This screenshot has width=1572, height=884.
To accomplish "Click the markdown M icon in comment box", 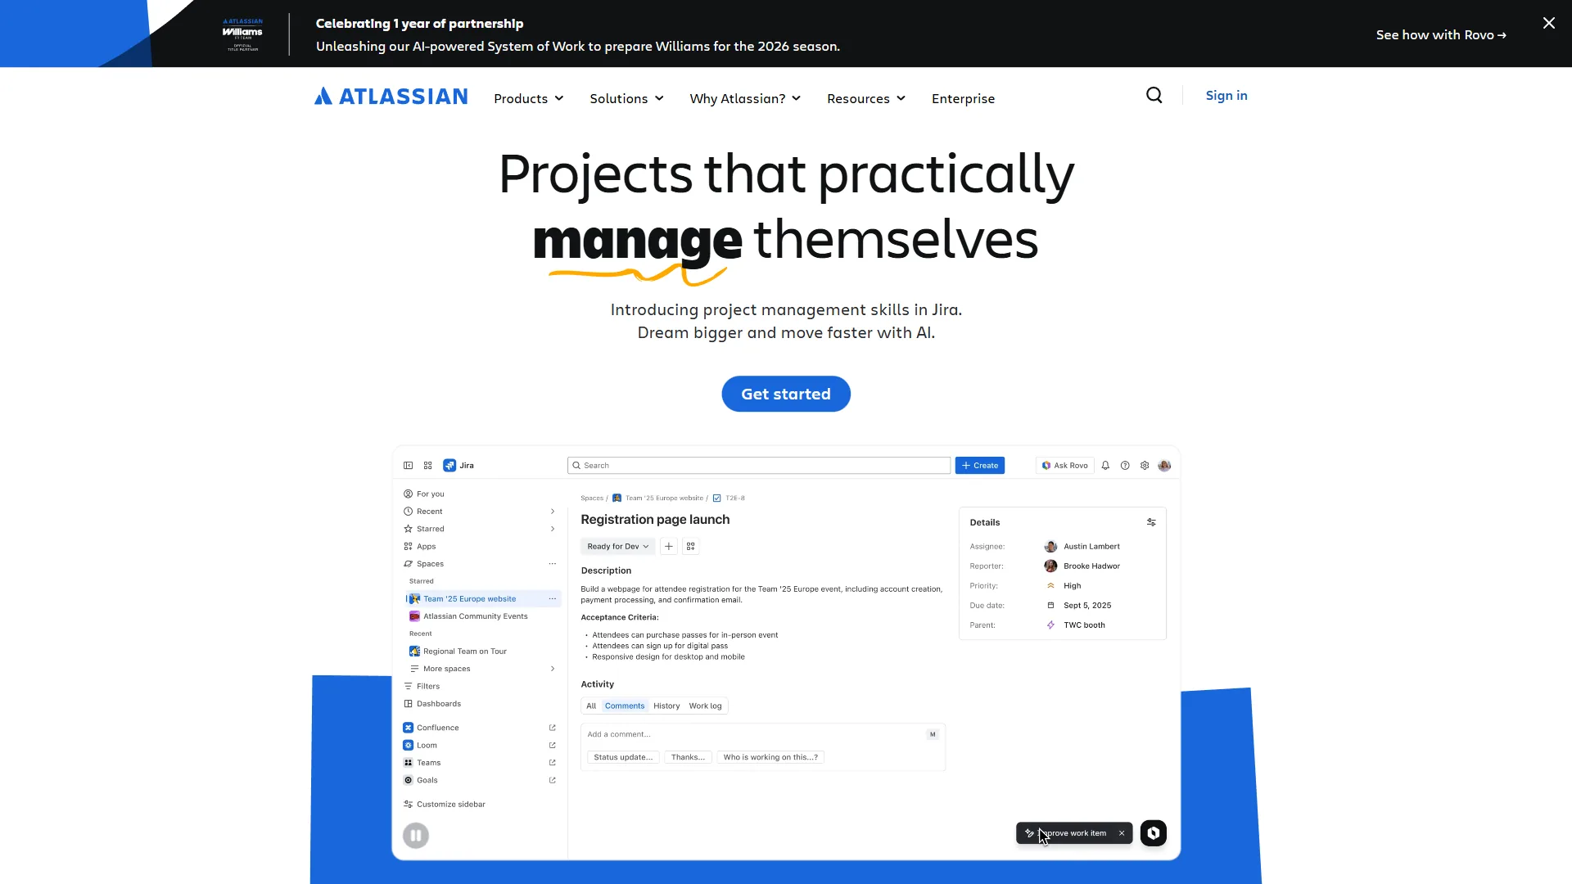I will coord(933,735).
